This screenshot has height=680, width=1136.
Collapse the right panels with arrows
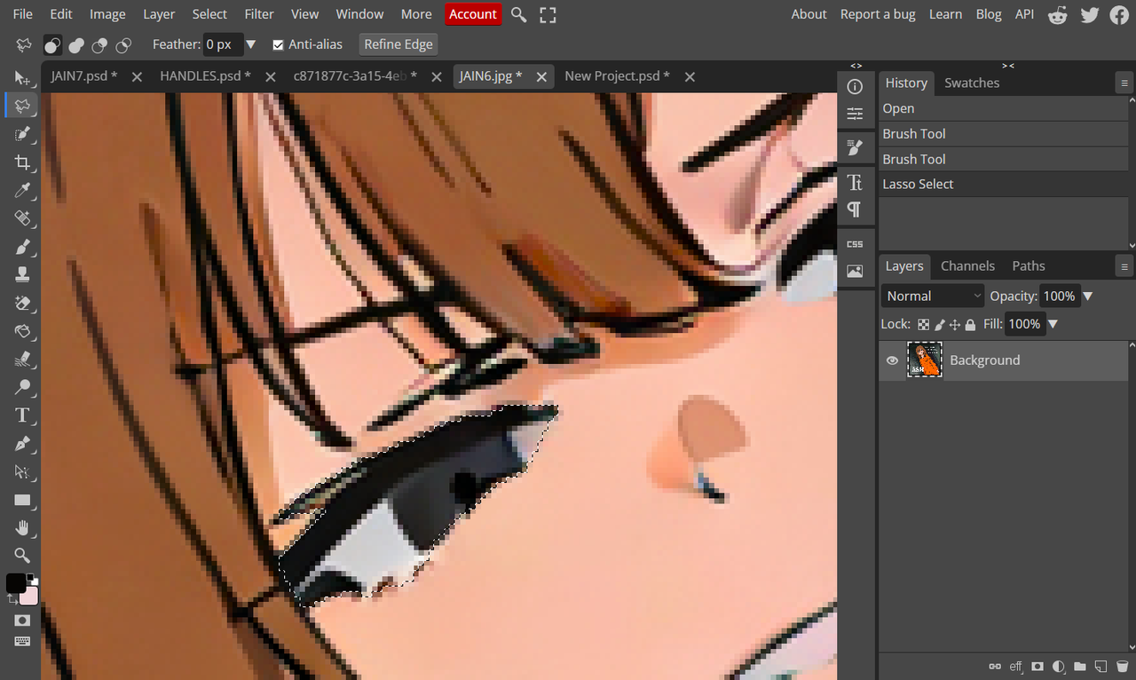click(x=1008, y=66)
